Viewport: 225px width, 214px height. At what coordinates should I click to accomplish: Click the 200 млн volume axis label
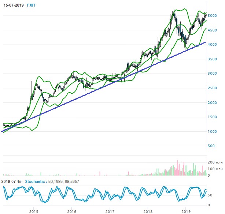214,162
